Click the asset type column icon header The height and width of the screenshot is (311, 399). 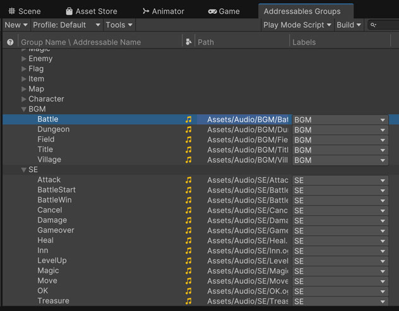pos(189,42)
